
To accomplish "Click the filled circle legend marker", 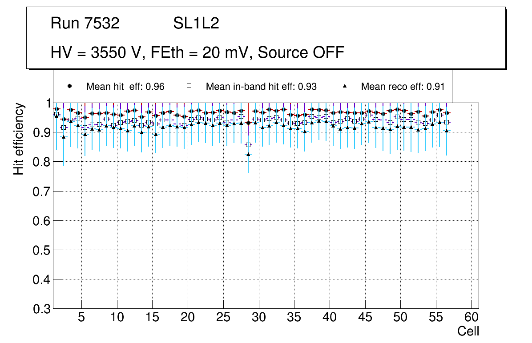I will pos(69,86).
